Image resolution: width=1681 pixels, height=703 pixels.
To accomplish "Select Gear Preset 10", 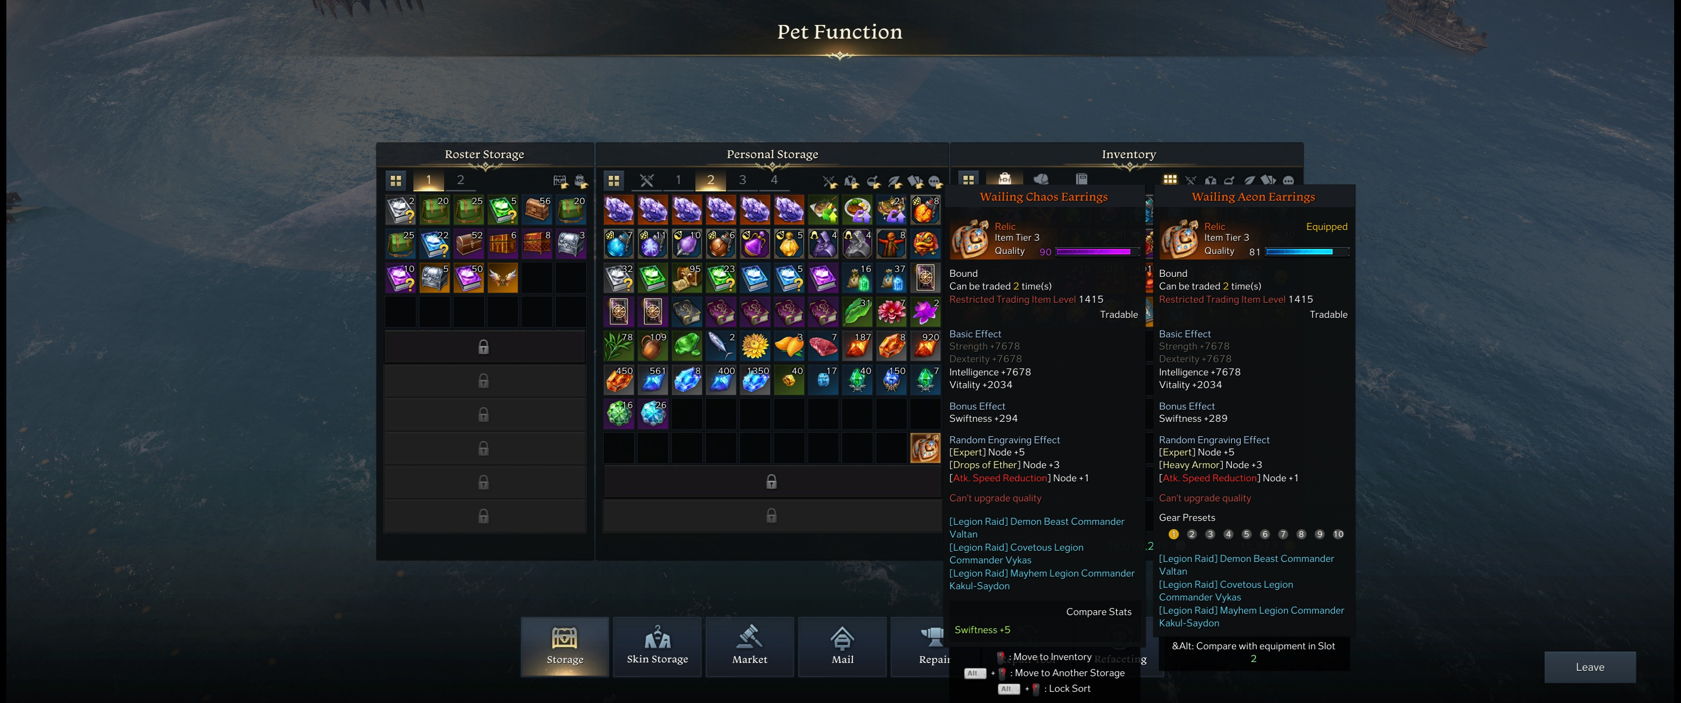I will [x=1338, y=534].
